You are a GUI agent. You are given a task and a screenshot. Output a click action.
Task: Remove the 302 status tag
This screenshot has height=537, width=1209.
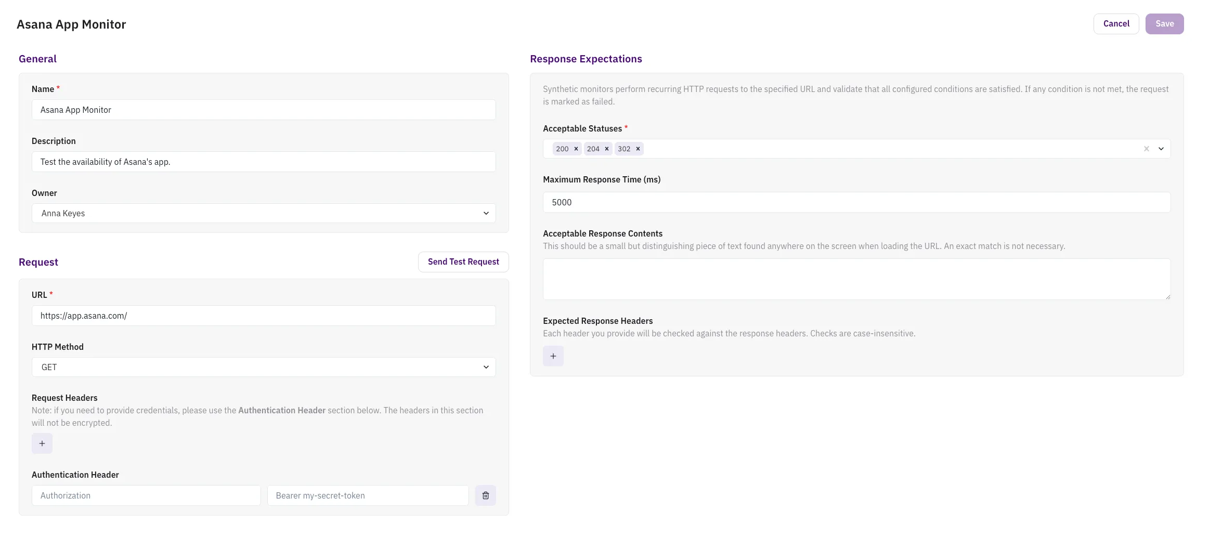(638, 149)
